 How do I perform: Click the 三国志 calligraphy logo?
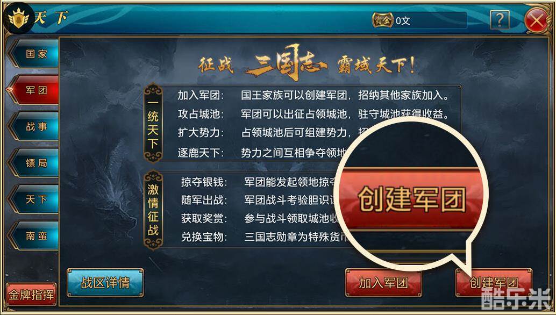pos(287,63)
